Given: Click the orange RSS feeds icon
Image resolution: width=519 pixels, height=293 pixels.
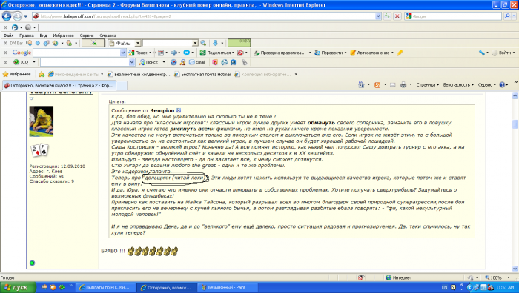Looking at the screenshot, I should click(377, 85).
